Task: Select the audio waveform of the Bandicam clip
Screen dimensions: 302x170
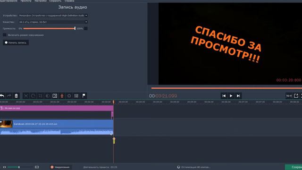Action: pos(57,132)
